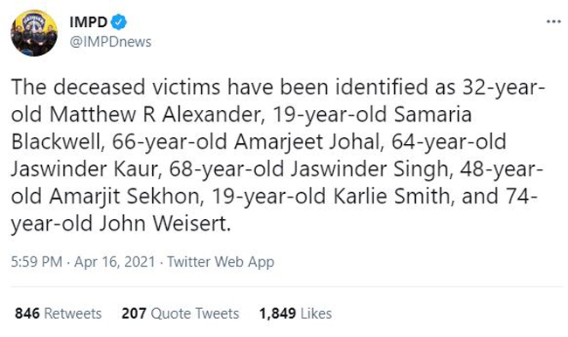Click the 5:59 PM timestamp
This screenshot has height=337, width=568.
[37, 262]
